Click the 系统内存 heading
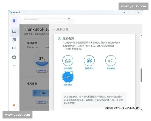Screen dimensions: 151x121 coord(32,43)
